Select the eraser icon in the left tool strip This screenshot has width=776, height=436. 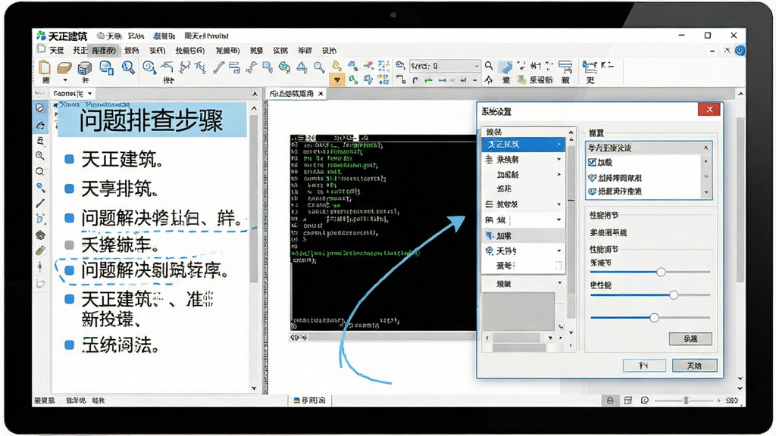point(40,251)
